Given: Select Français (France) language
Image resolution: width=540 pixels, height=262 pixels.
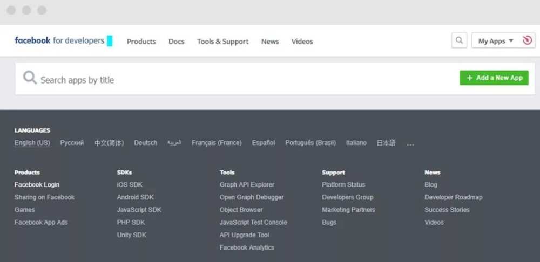Looking at the screenshot, I should pyautogui.click(x=217, y=143).
